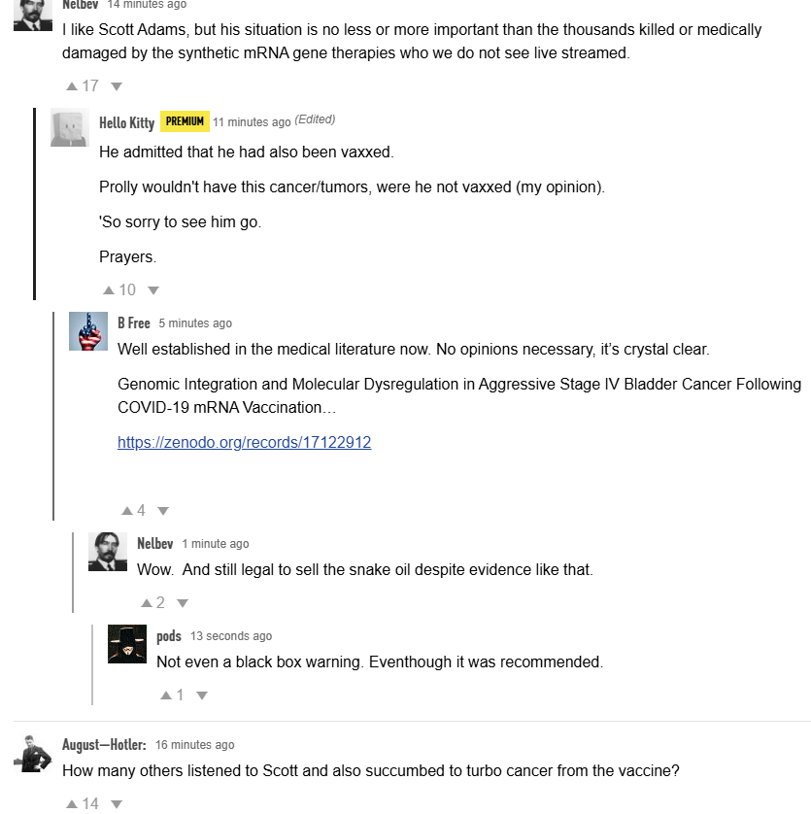Click the pods user avatar

coord(126,644)
